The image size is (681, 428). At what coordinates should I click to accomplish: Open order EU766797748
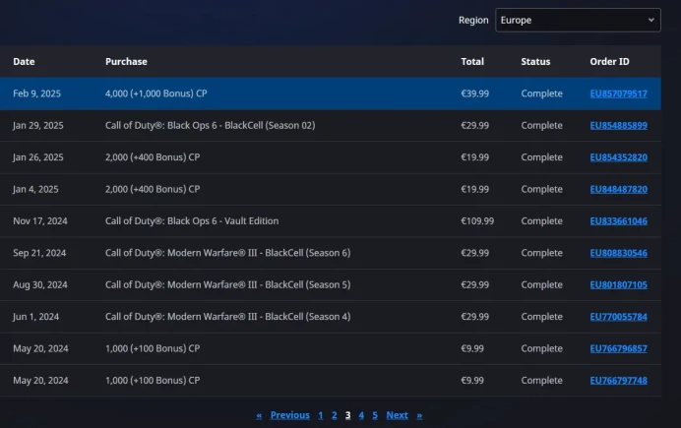pos(618,380)
